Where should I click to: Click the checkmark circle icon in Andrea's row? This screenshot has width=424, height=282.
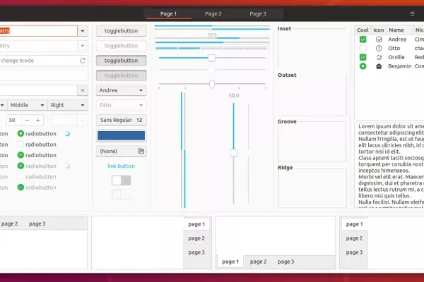tap(379, 39)
